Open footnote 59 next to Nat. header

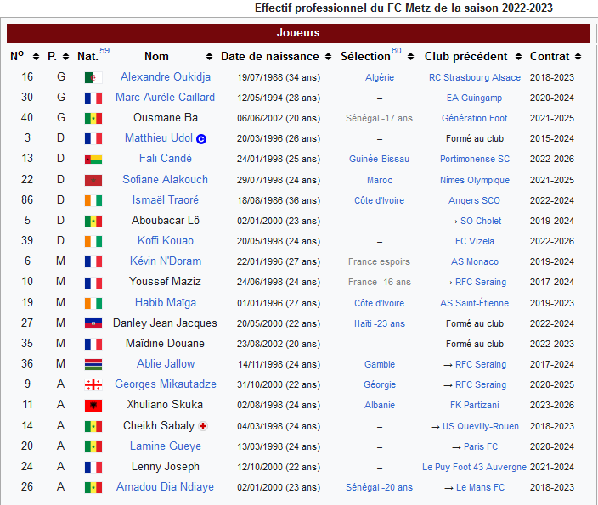(104, 51)
